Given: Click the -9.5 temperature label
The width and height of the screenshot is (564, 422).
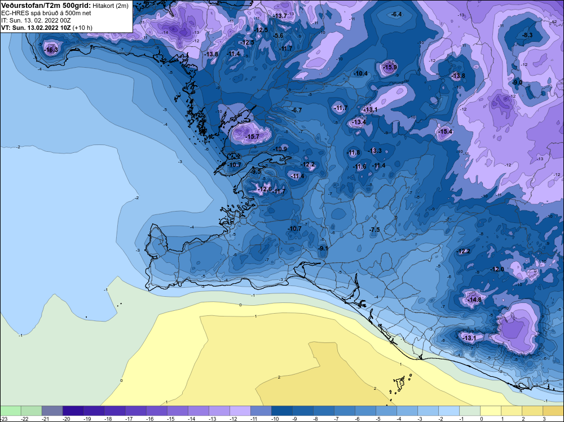Looking at the screenshot, I should click(255, 172).
